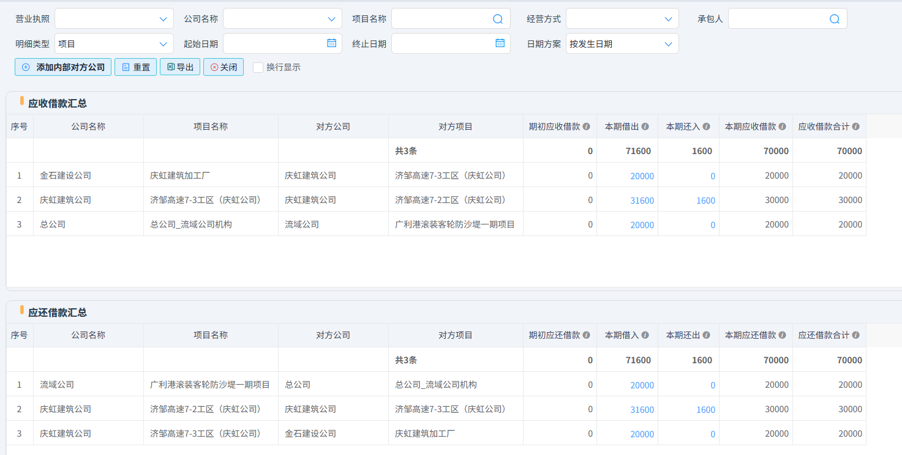902x455 pixels.
Task: Click the 关闭 button
Action: pyautogui.click(x=224, y=67)
